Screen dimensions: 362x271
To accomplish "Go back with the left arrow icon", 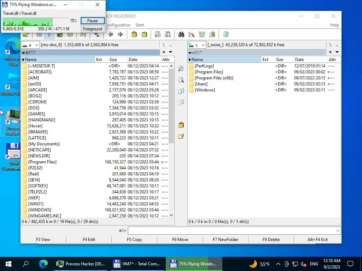I will pos(111,35).
